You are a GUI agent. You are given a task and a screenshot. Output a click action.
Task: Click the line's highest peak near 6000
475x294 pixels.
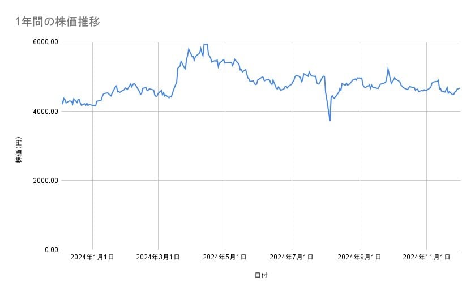coord(206,44)
